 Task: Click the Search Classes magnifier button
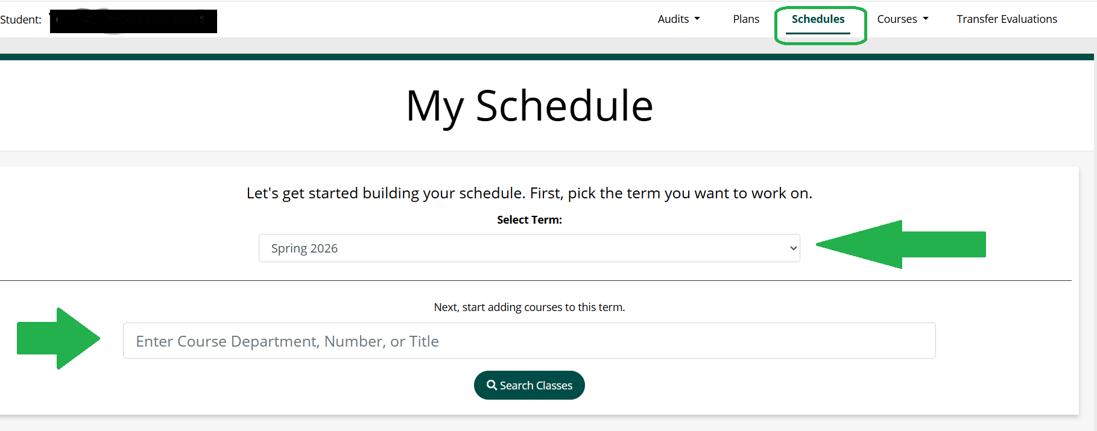(529, 385)
